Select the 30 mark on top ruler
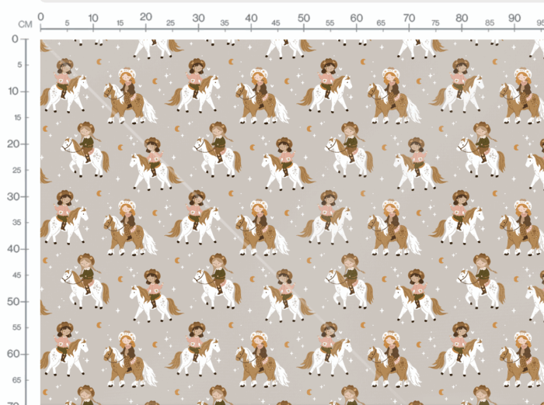This screenshot has width=544, height=405. [x=198, y=18]
